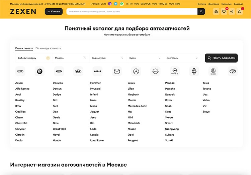
Task: Open the Hummer brand link
Action: click(96, 83)
